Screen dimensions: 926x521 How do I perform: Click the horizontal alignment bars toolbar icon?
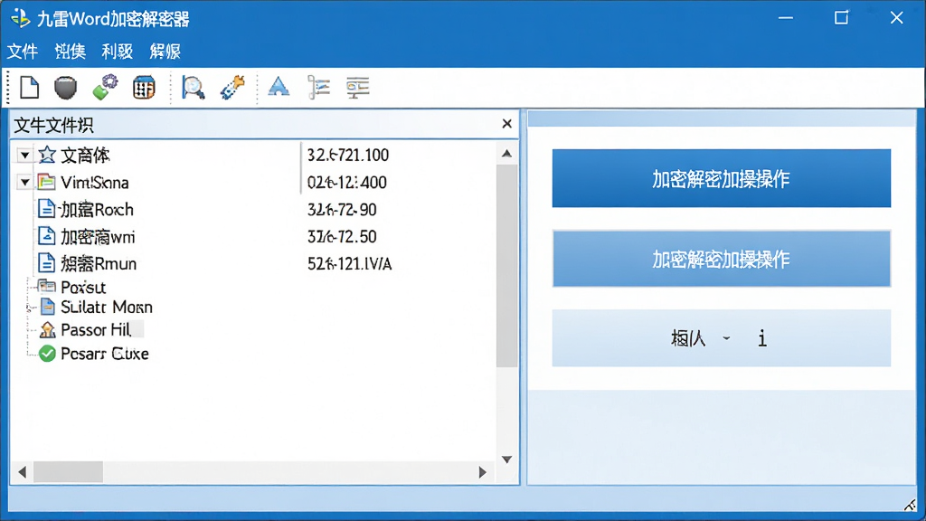tap(358, 88)
